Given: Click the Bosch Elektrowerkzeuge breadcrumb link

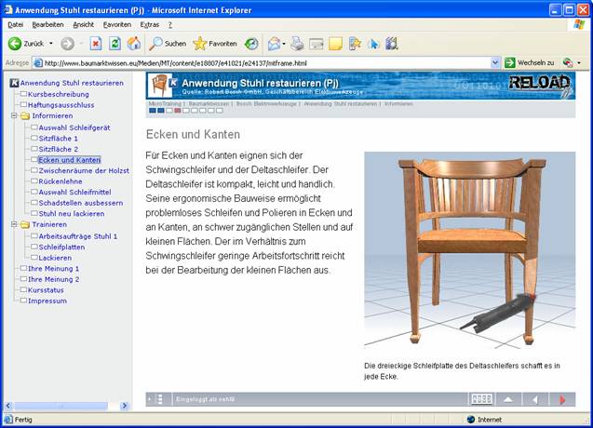Looking at the screenshot, I should click(x=266, y=103).
